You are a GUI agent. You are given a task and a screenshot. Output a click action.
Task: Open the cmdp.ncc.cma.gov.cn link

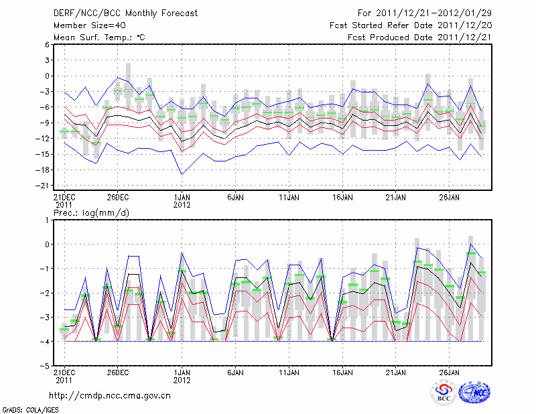point(111,395)
